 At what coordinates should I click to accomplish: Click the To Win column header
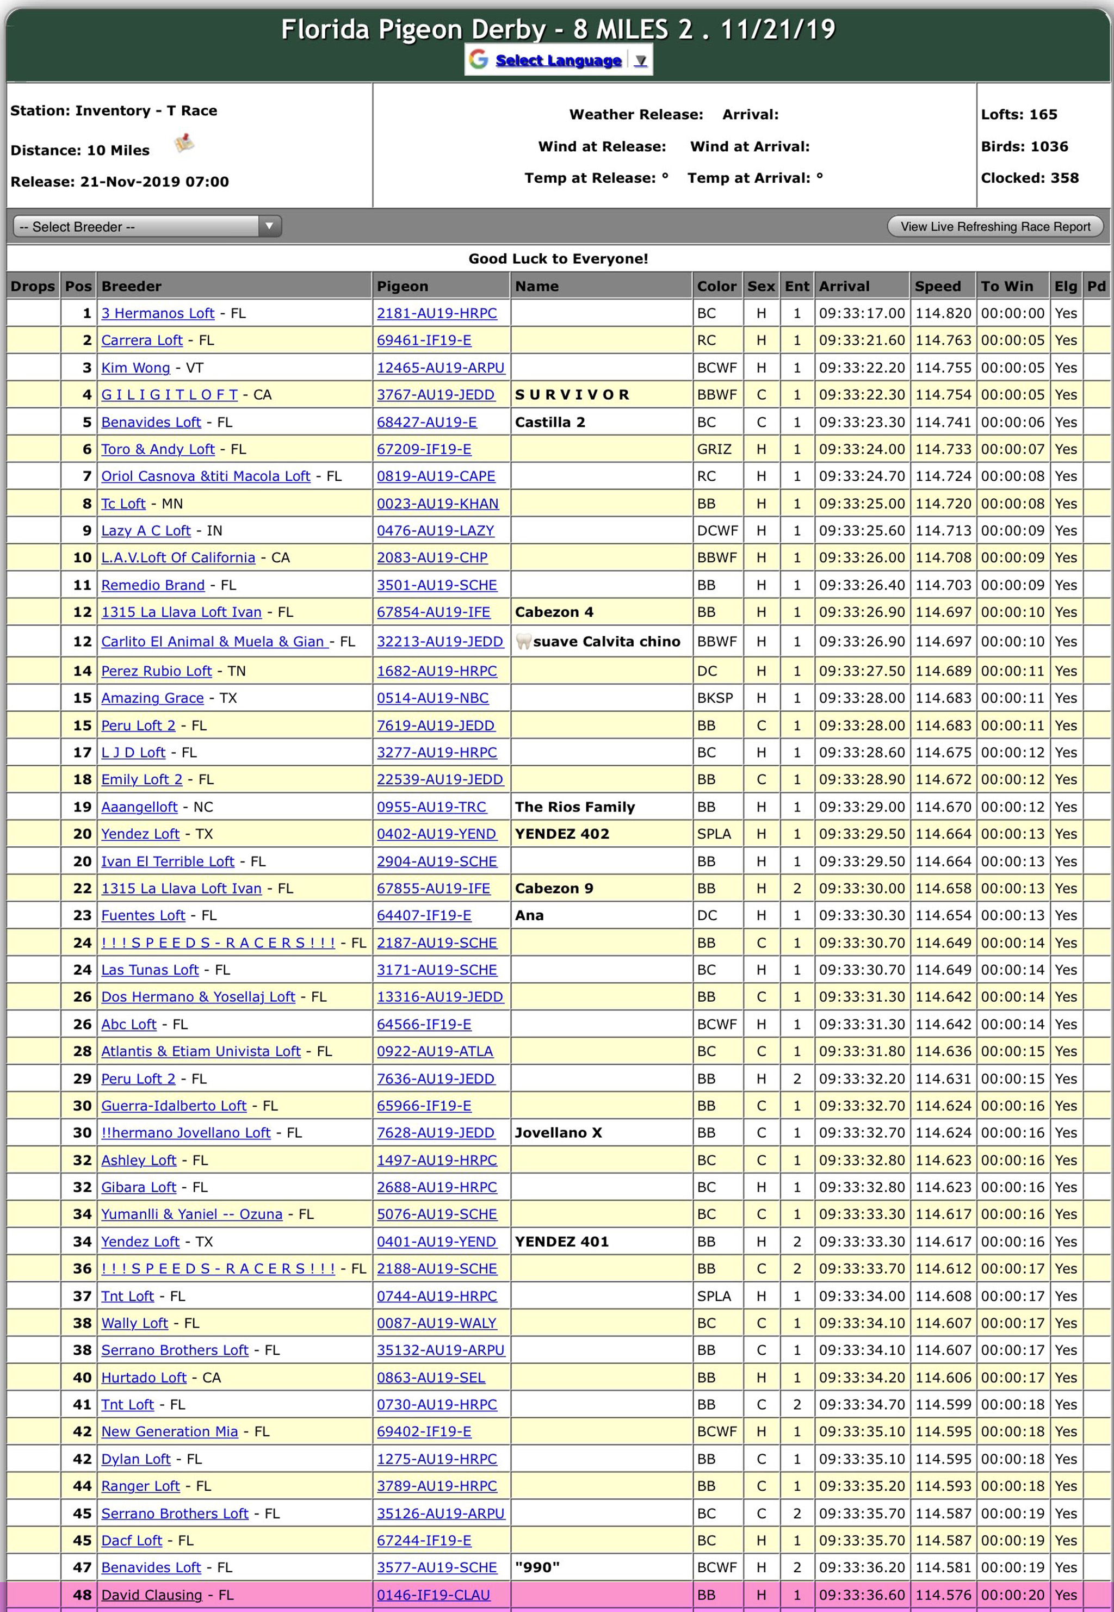click(1006, 286)
